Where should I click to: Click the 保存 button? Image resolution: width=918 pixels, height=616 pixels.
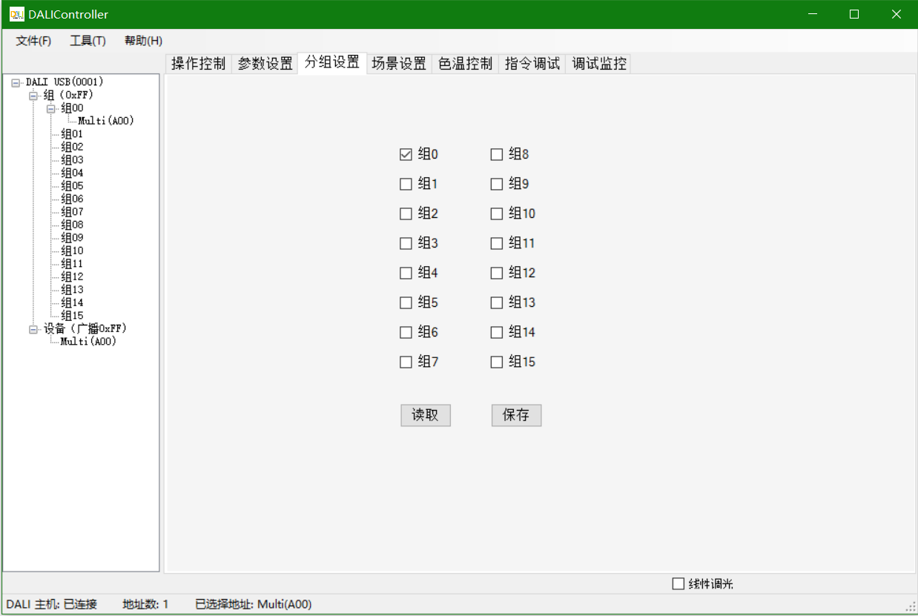[x=516, y=415]
